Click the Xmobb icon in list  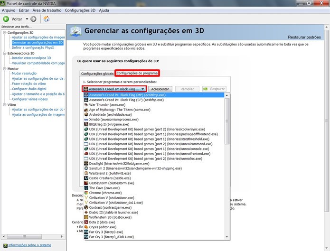click(x=86, y=120)
